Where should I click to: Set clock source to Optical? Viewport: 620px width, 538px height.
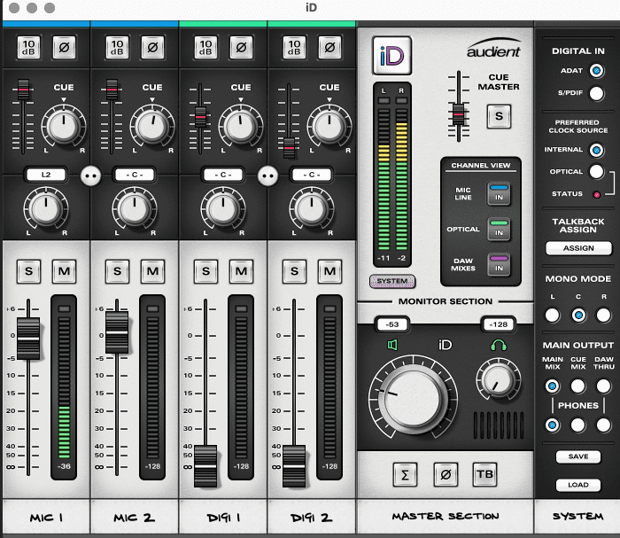[596, 172]
